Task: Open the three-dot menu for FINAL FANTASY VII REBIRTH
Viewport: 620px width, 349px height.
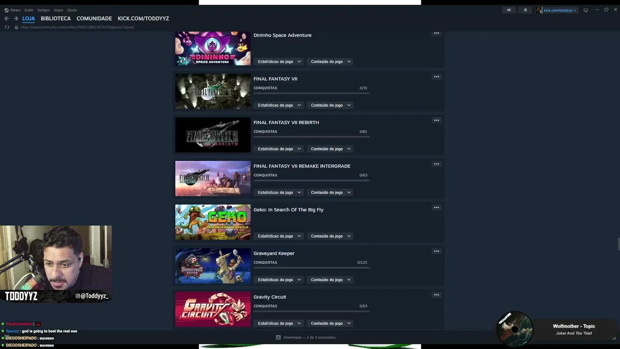Action: [x=436, y=120]
